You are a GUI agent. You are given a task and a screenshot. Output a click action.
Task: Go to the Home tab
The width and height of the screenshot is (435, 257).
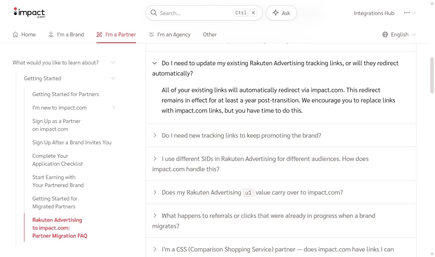tap(24, 34)
